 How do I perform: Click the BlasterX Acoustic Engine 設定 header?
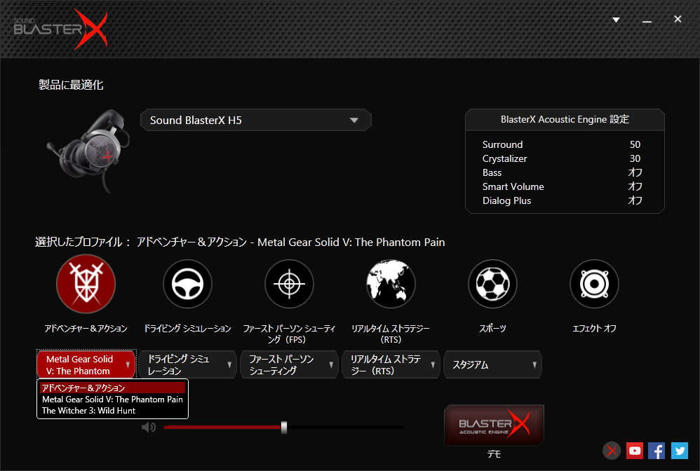[565, 120]
